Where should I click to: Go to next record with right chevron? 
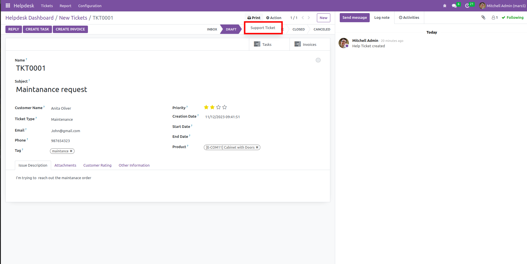309,18
